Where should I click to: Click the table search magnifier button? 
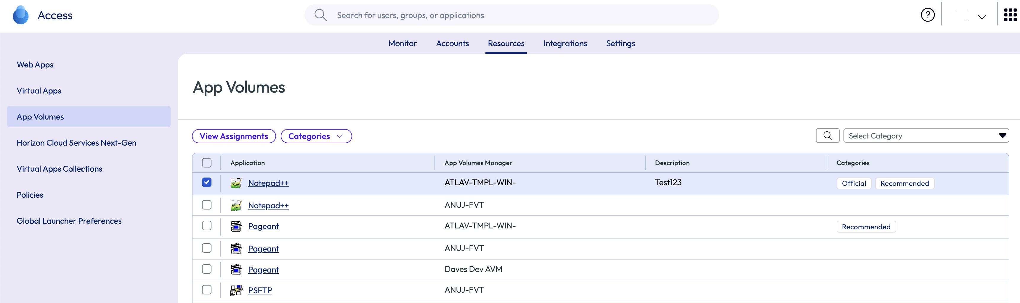tap(827, 136)
